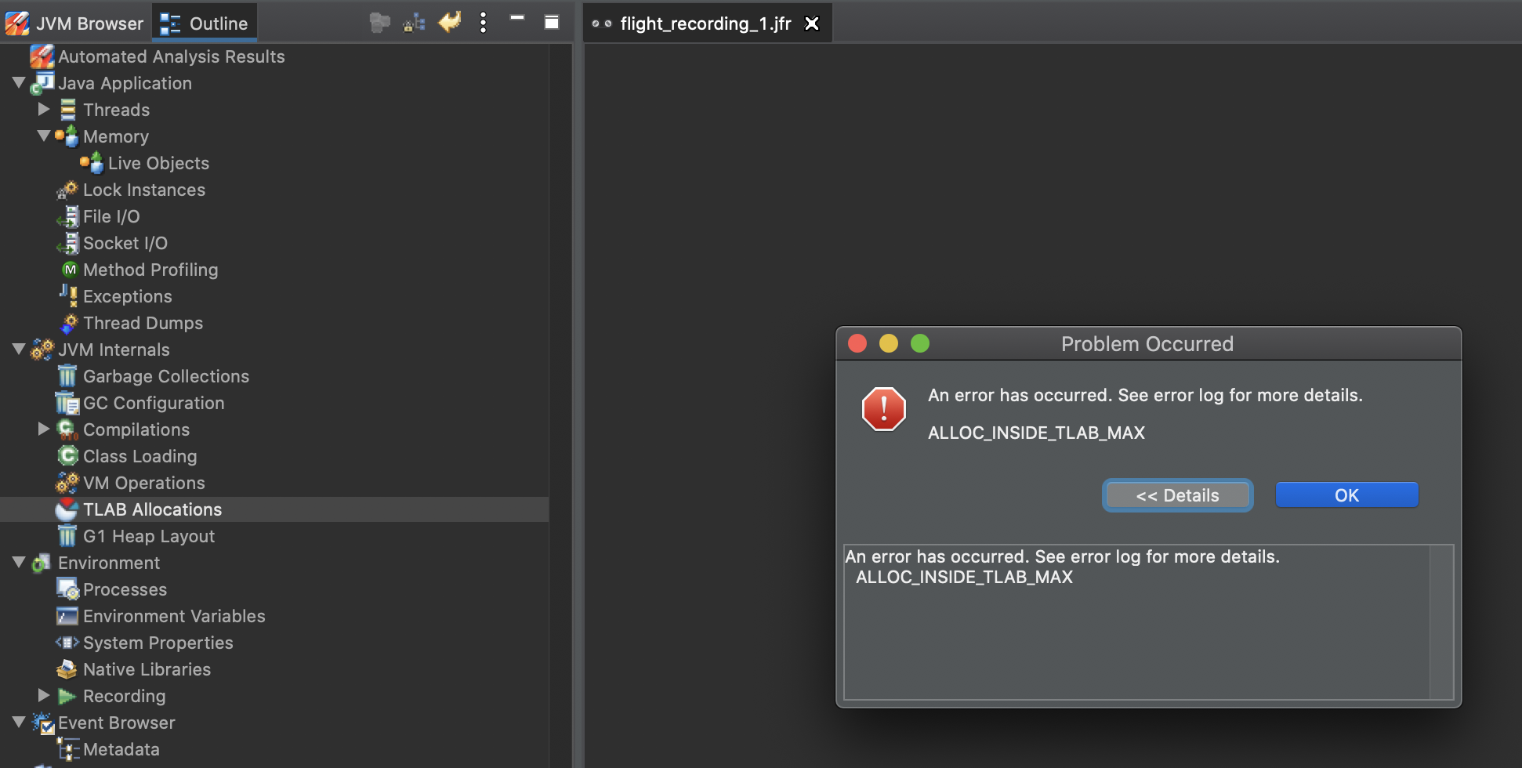The width and height of the screenshot is (1522, 768).
Task: Click the Class Loading icon
Action: click(68, 456)
